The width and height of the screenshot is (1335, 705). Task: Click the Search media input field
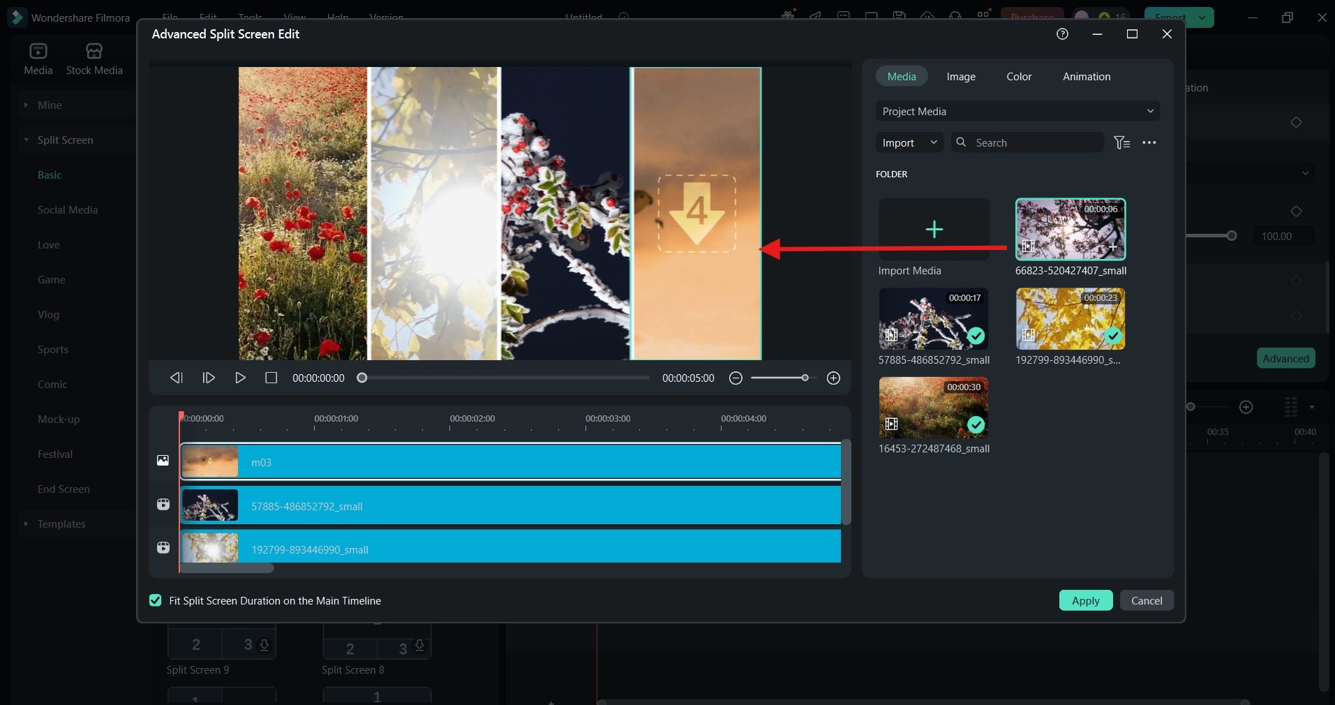point(1027,142)
